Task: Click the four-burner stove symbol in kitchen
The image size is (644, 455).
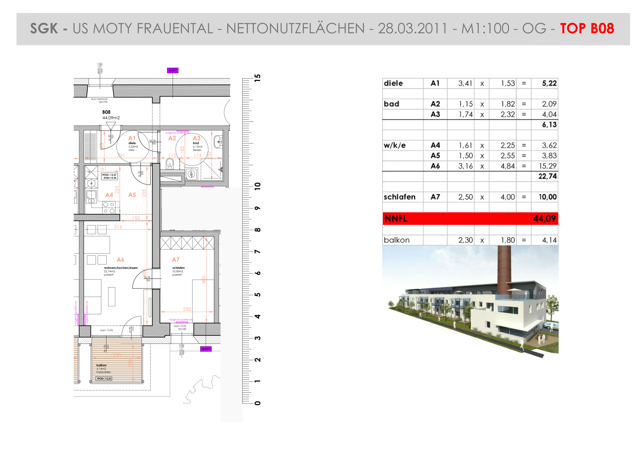Action: pos(108,208)
